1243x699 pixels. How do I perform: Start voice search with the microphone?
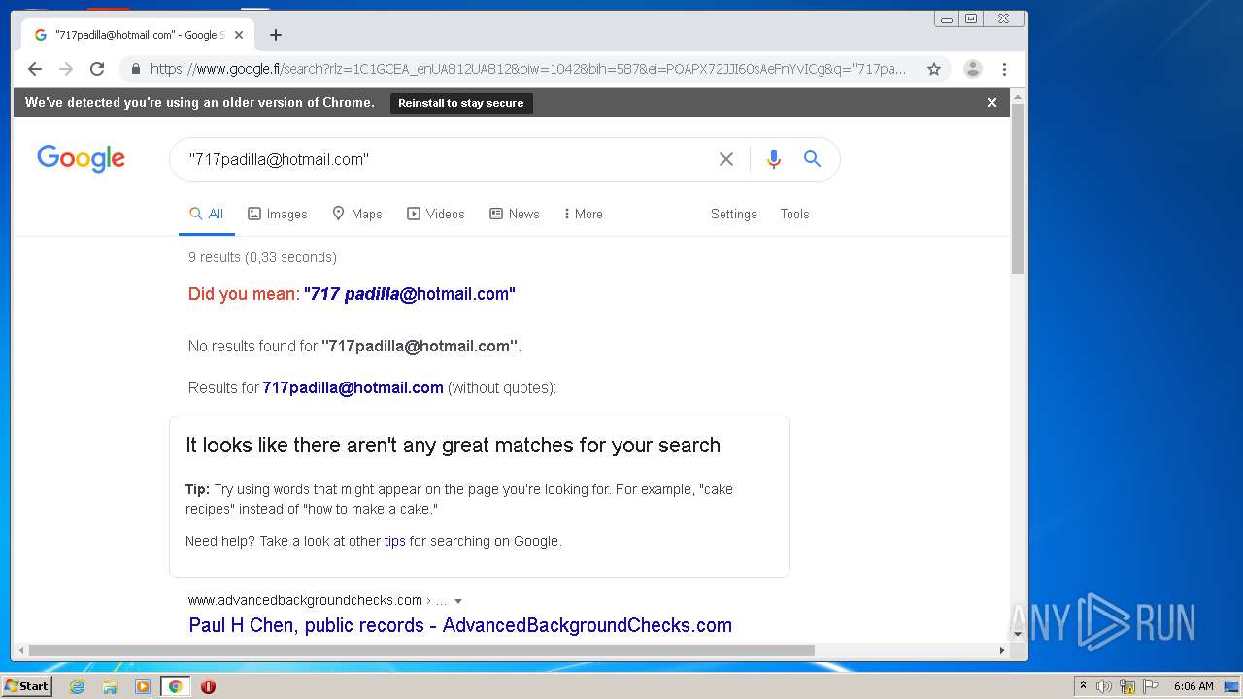[773, 159]
